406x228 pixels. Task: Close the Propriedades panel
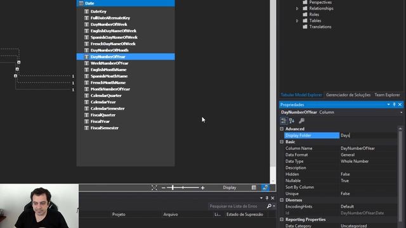400,104
